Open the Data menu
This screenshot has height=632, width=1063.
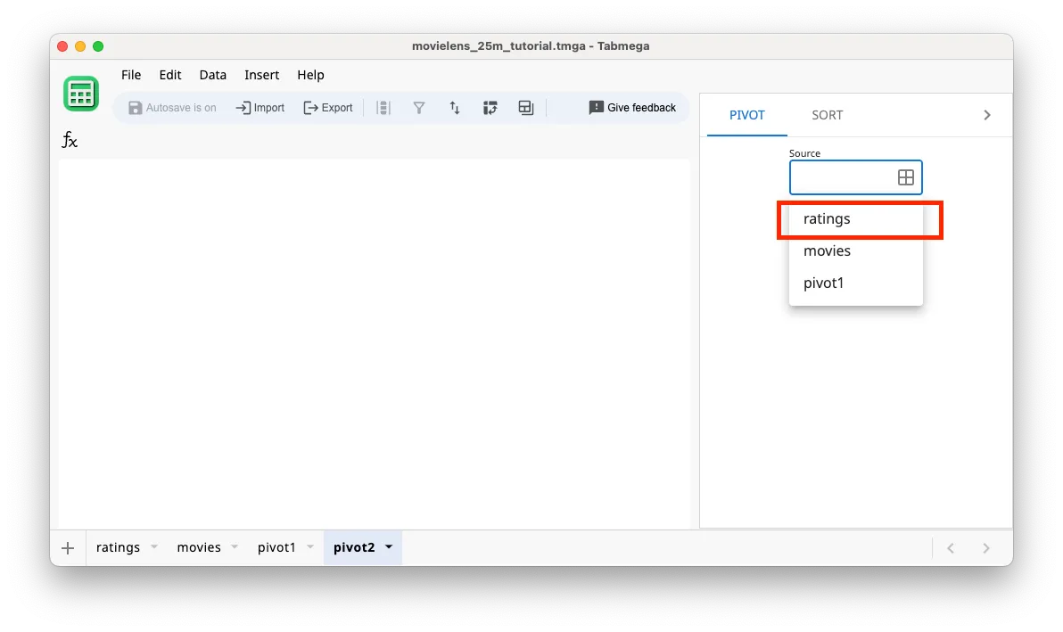point(212,75)
